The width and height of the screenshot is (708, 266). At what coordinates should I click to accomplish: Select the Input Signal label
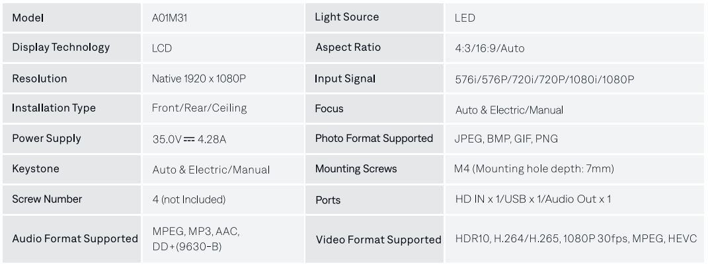point(345,79)
